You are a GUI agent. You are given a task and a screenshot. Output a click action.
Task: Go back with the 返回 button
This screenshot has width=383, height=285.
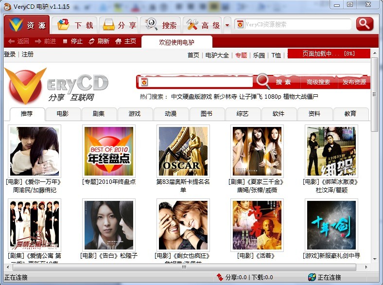point(18,41)
